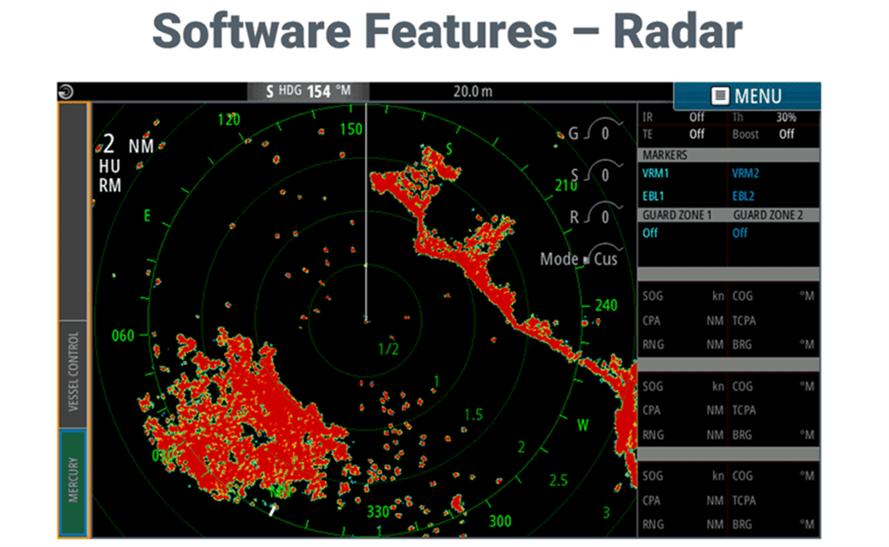Image resolution: width=889 pixels, height=547 pixels.
Task: Click own-ship position at radar center
Action: tap(366, 321)
